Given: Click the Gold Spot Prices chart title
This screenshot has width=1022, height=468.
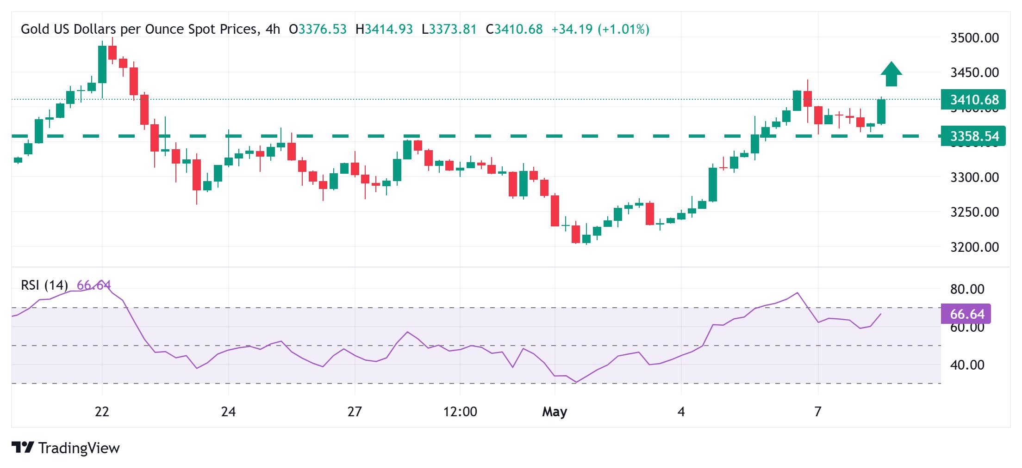Looking at the screenshot, I should tap(139, 30).
